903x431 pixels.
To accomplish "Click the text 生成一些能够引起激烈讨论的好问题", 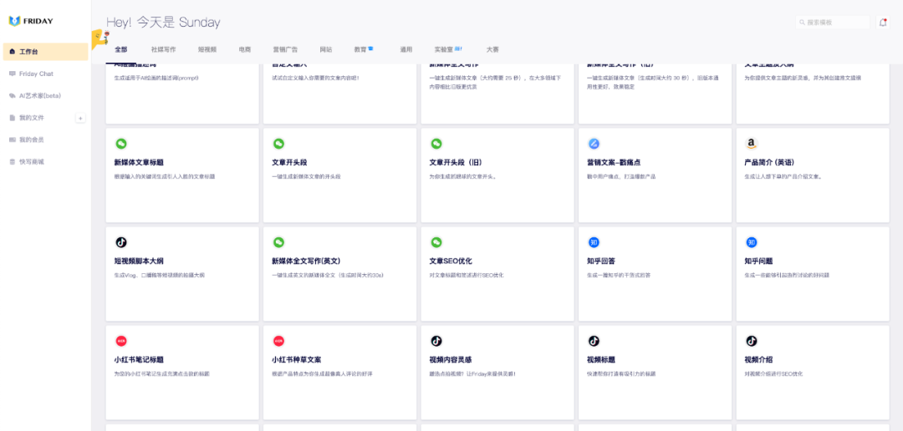I will pyautogui.click(x=787, y=275).
